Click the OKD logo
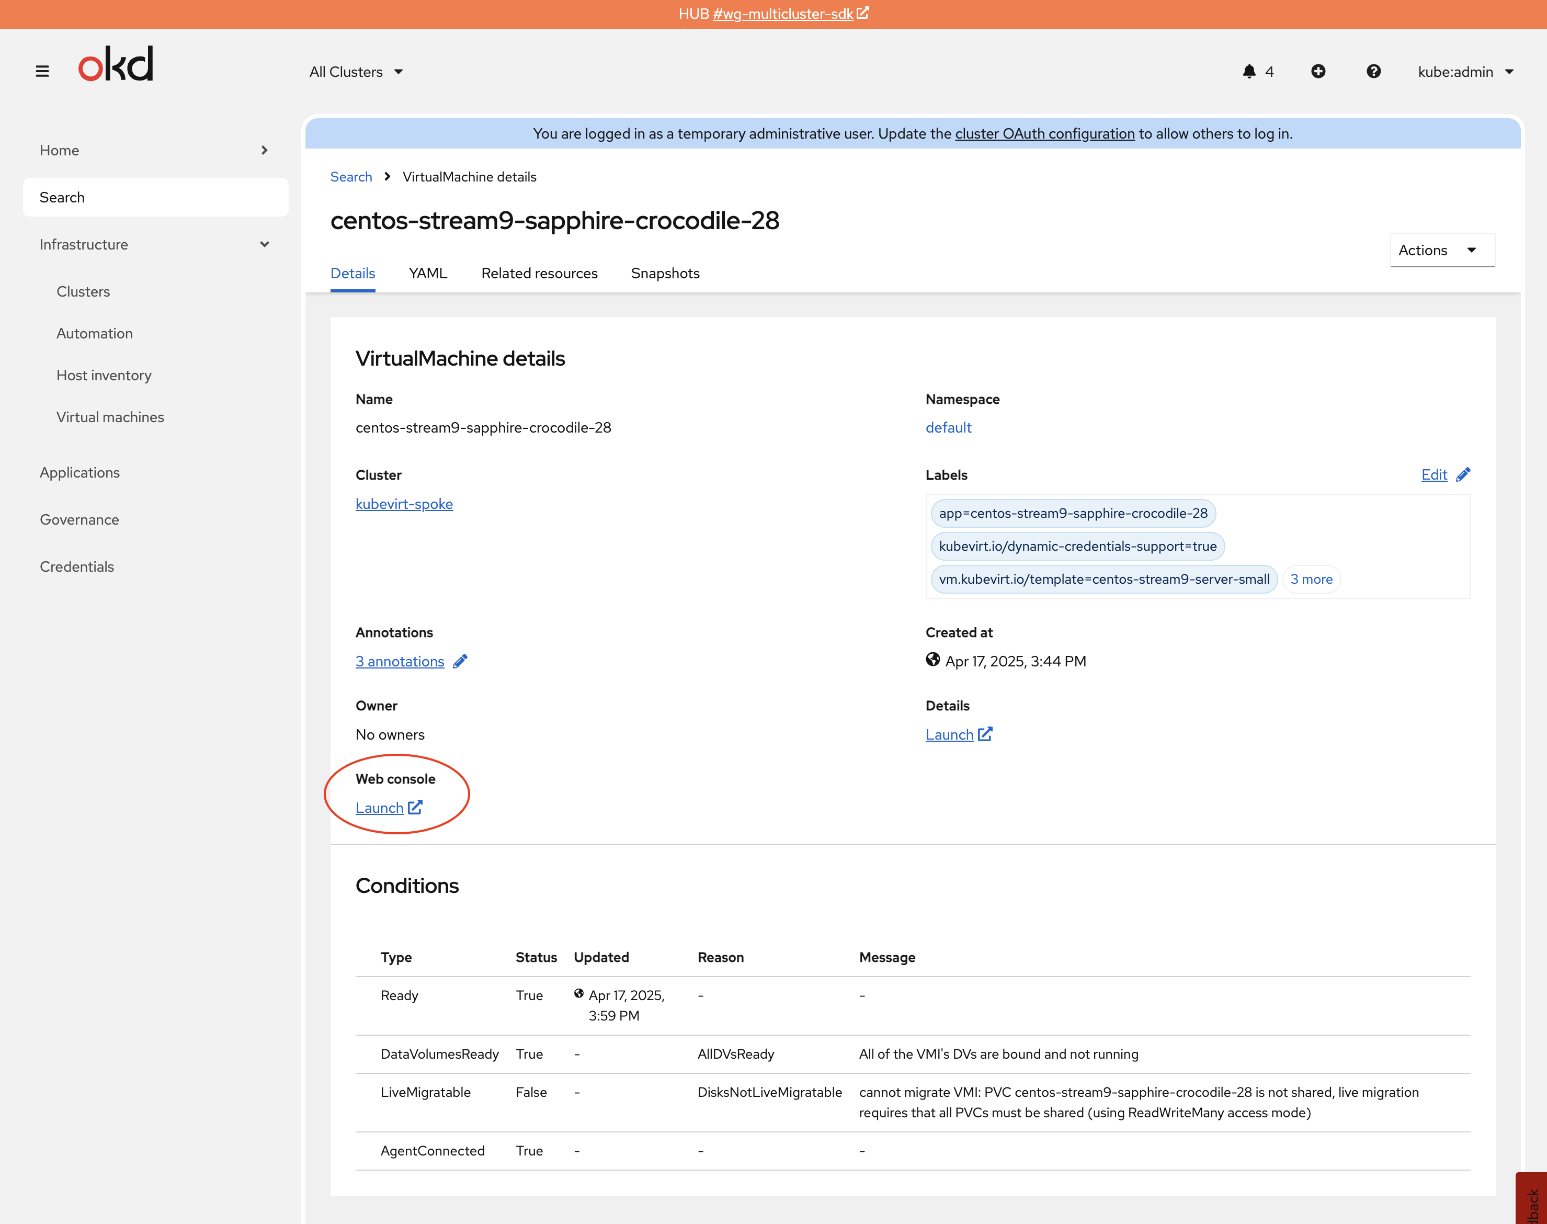Screen dimensions: 1547x1224 pos(116,64)
